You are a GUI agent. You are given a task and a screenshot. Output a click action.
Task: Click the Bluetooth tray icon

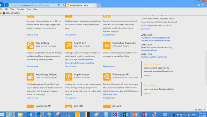pos(174,115)
